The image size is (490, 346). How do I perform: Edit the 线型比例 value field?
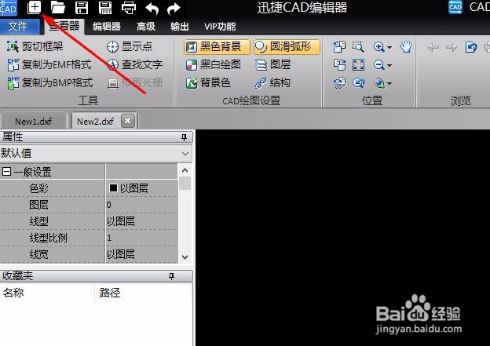point(142,238)
